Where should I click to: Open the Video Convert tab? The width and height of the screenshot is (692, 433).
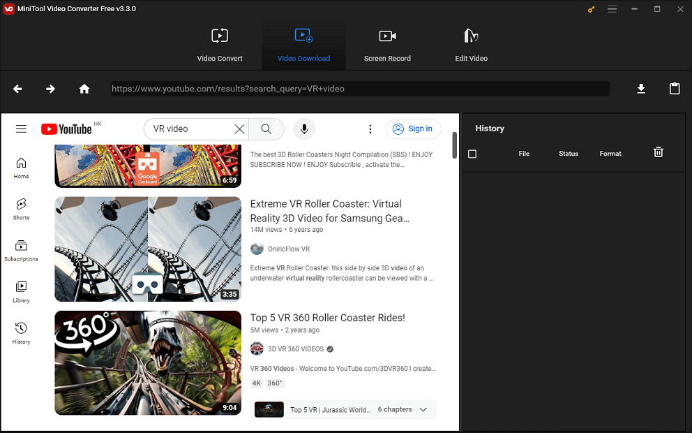(x=220, y=45)
